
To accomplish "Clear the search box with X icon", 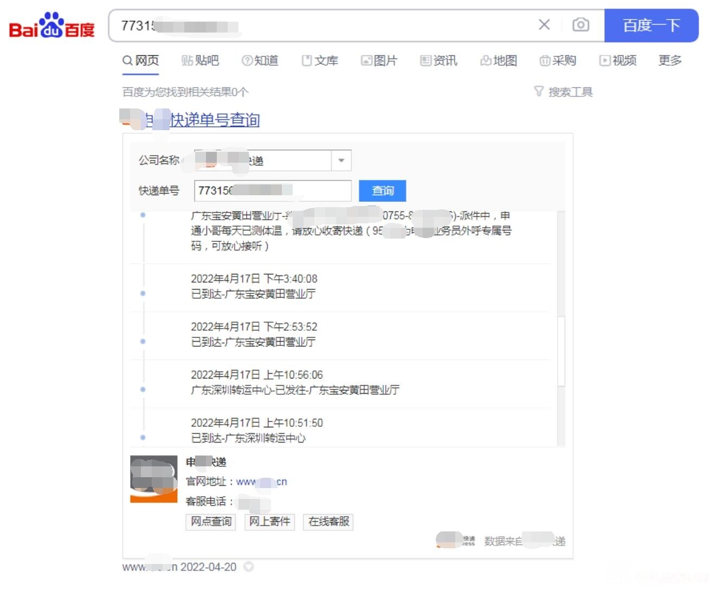I will tap(544, 25).
